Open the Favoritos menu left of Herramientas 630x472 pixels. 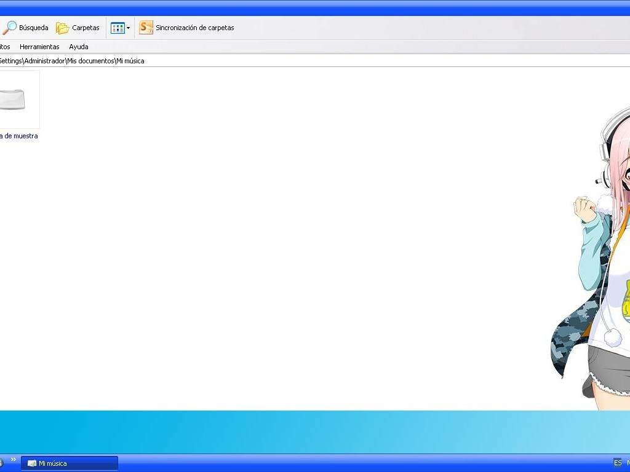pos(4,47)
